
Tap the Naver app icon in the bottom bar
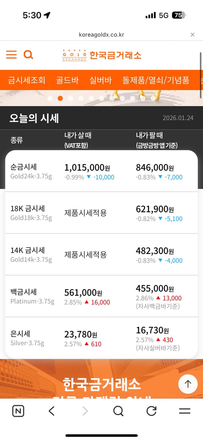coord(18,411)
